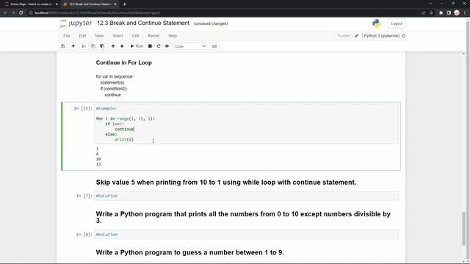This screenshot has width=470, height=264.
Task: Open the Cell menu
Action: [x=135, y=36]
